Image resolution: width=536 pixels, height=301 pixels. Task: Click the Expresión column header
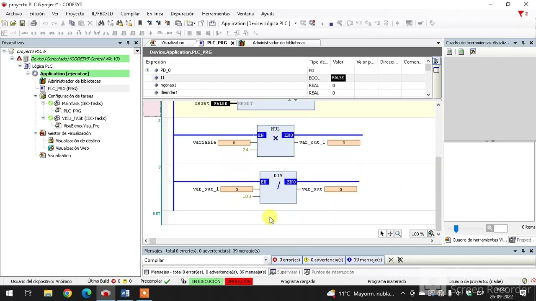(x=225, y=62)
